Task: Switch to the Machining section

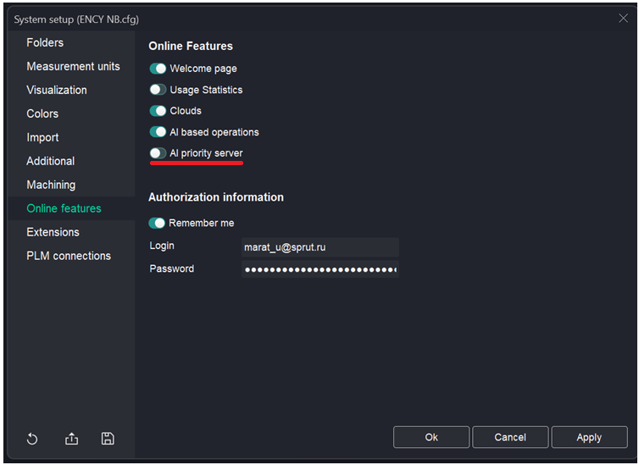Action: 51,185
